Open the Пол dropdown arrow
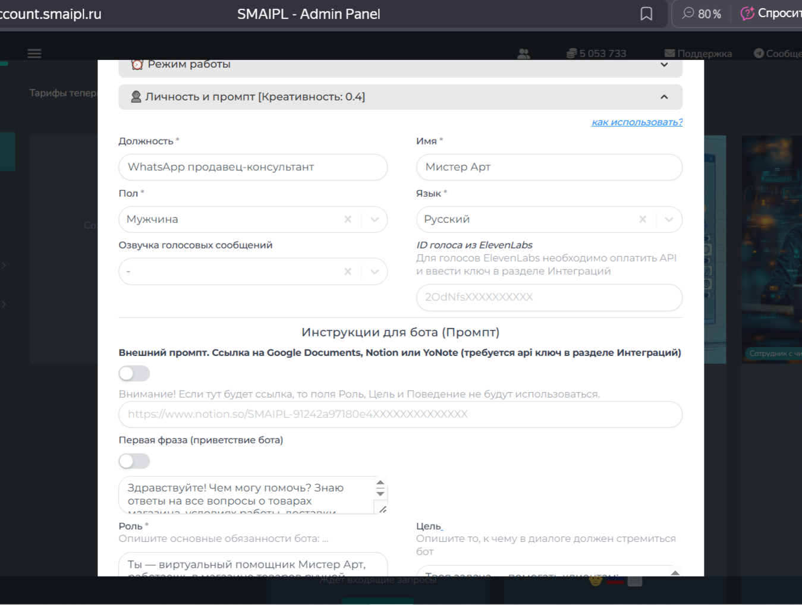The width and height of the screenshot is (802, 605). click(375, 219)
